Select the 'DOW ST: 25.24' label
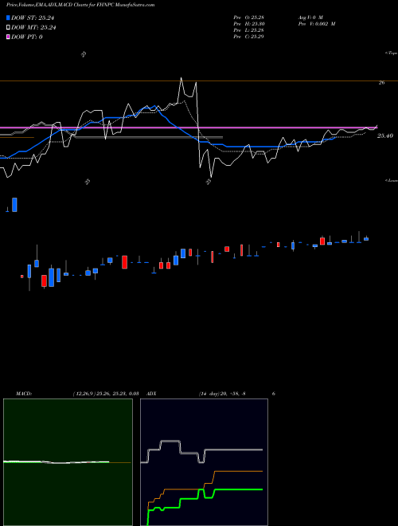This screenshot has width=398, height=526. (33, 18)
